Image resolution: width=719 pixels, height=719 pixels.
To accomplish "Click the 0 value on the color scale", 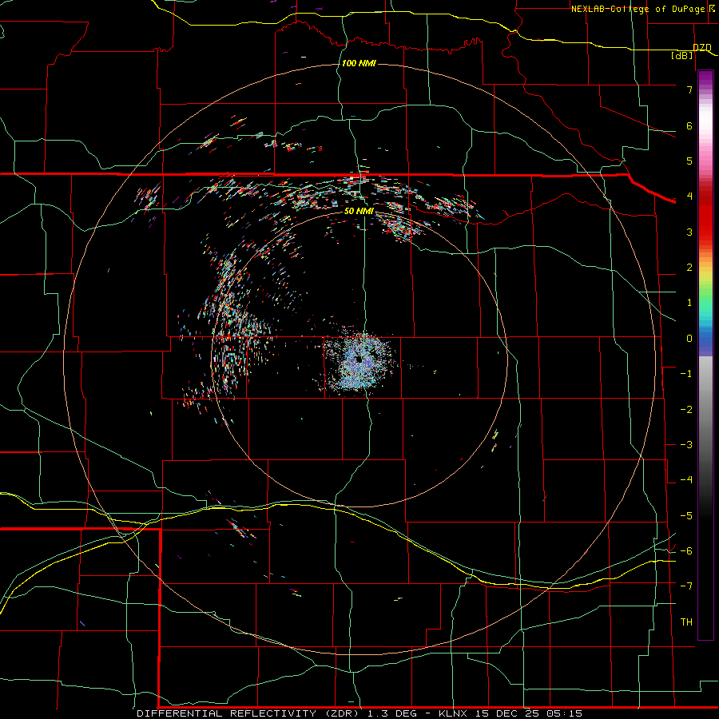I will [689, 339].
